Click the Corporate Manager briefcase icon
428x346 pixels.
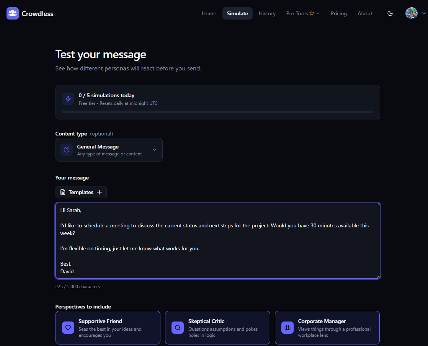[x=288, y=328]
